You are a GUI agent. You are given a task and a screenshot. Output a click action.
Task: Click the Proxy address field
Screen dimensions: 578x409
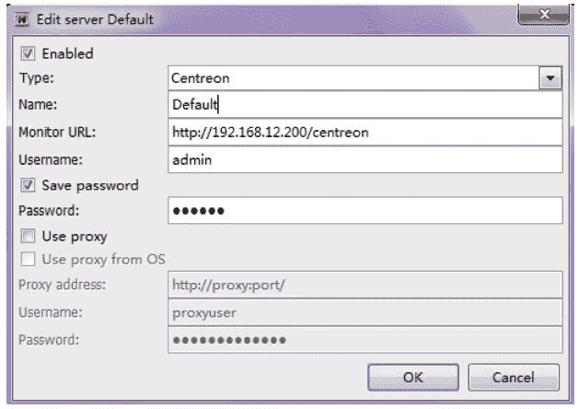coord(364,285)
